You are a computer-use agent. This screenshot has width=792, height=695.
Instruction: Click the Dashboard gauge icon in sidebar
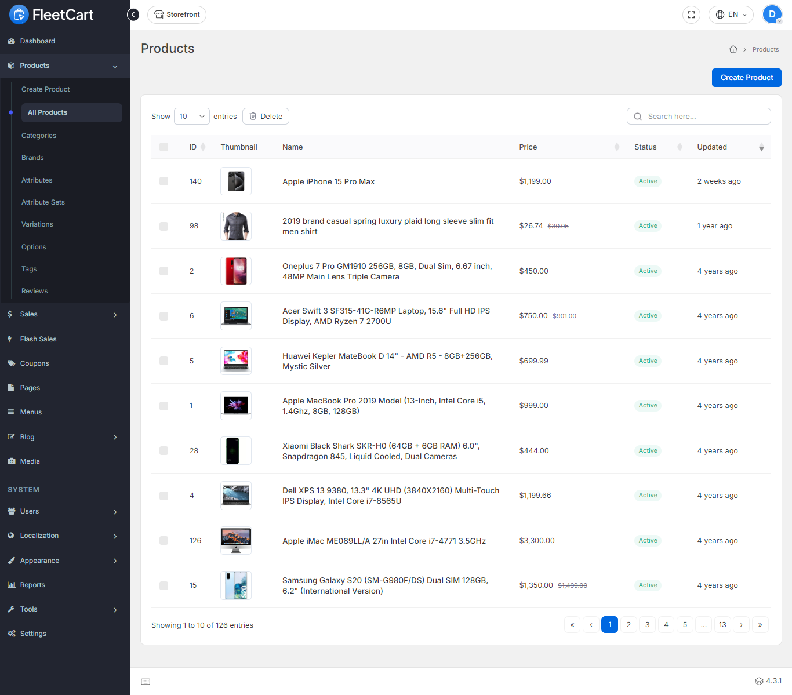coord(11,41)
